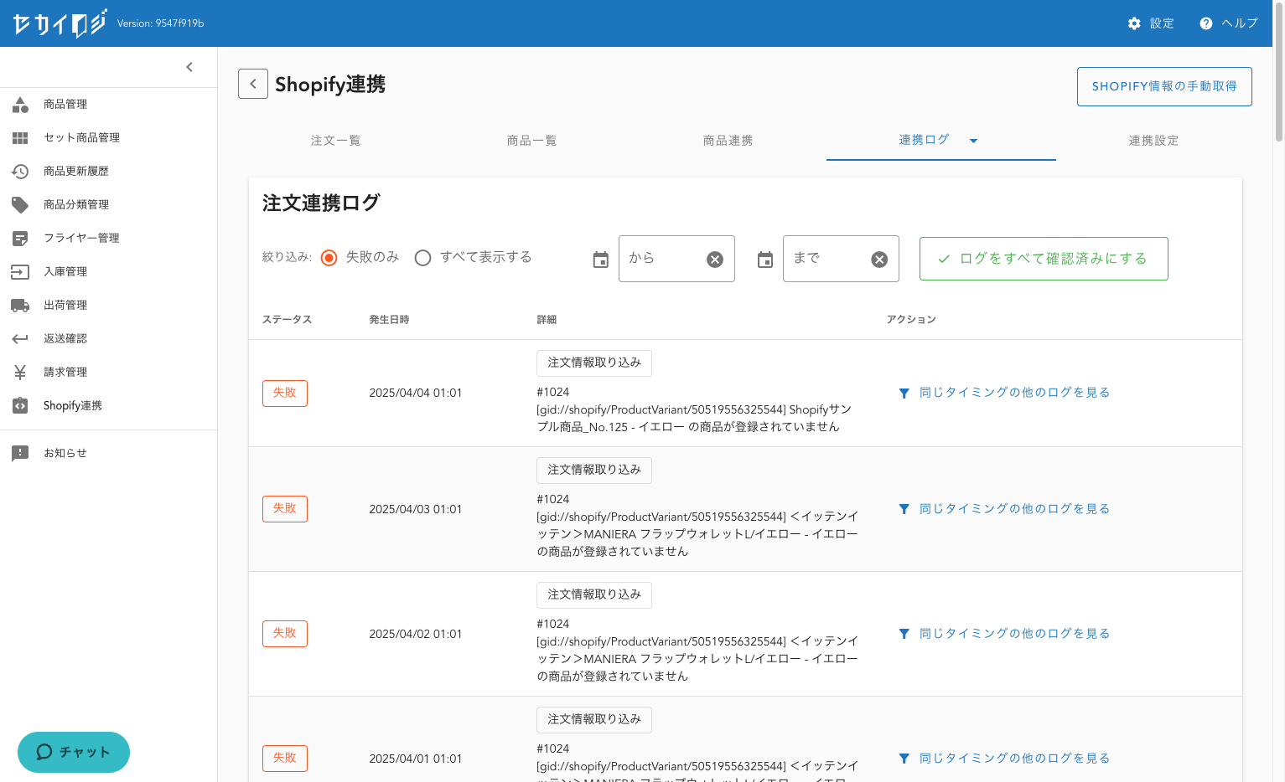Viewport: 1285px width, 782px height.
Task: Click SHOPIFY情報の手動取得 button
Action: click(x=1163, y=86)
